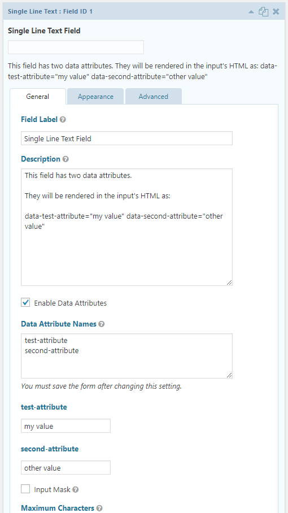The height and width of the screenshot is (513, 288).
Task: Open the Description help tooltip icon
Action: click(x=66, y=159)
